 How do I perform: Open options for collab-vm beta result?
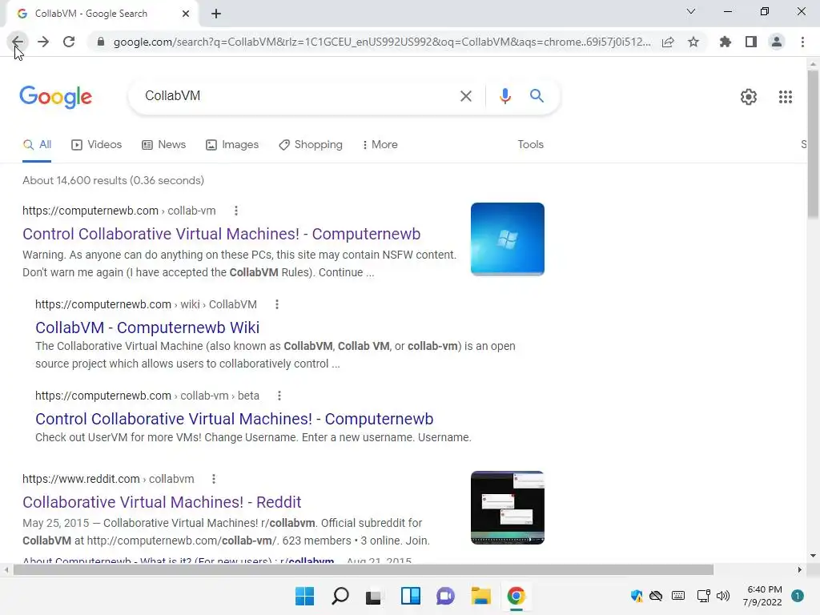click(x=279, y=396)
